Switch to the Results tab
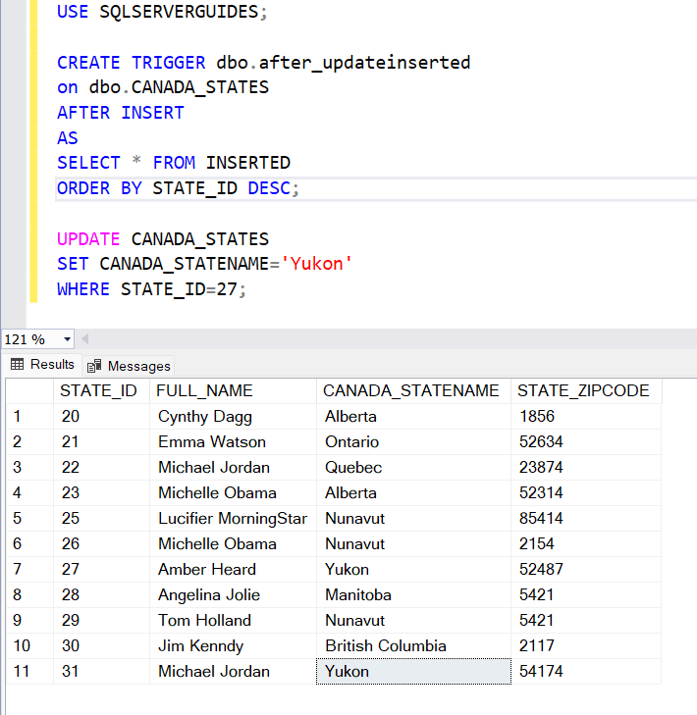697x715 pixels. click(42, 364)
